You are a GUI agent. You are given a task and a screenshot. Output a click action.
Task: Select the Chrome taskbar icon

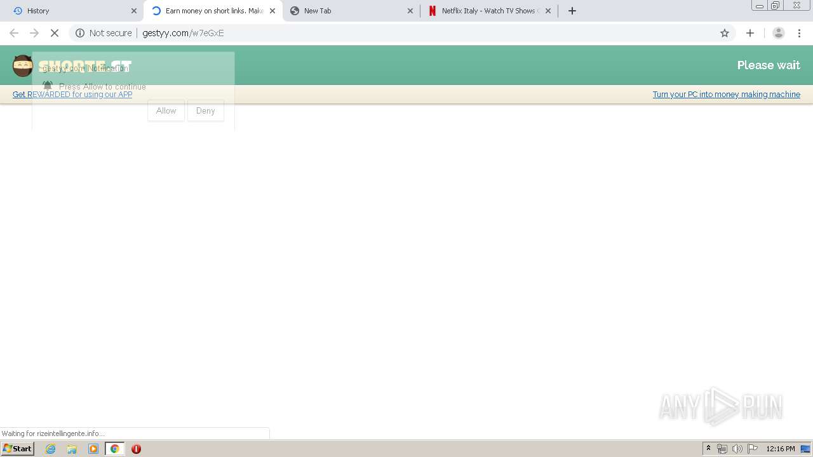(115, 449)
